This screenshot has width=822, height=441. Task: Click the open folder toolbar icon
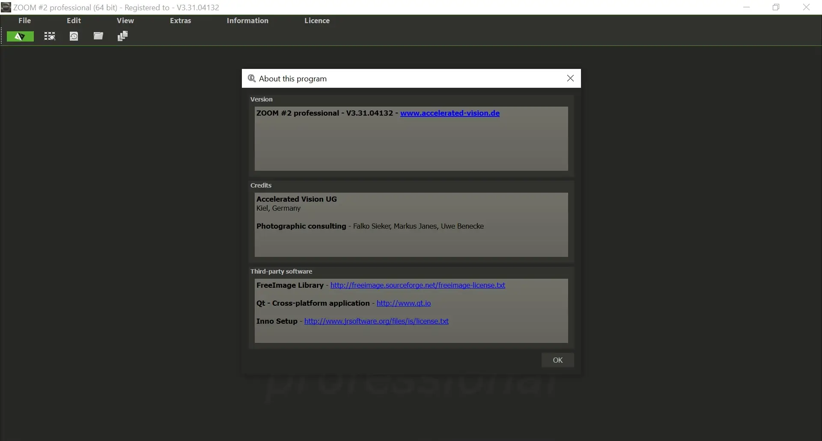[x=98, y=36]
